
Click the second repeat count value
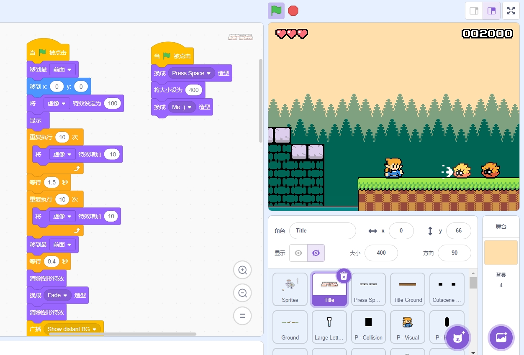tap(62, 199)
